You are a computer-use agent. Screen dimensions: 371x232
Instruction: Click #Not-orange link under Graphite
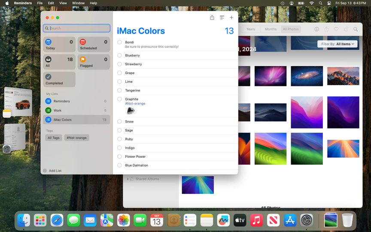(135, 104)
